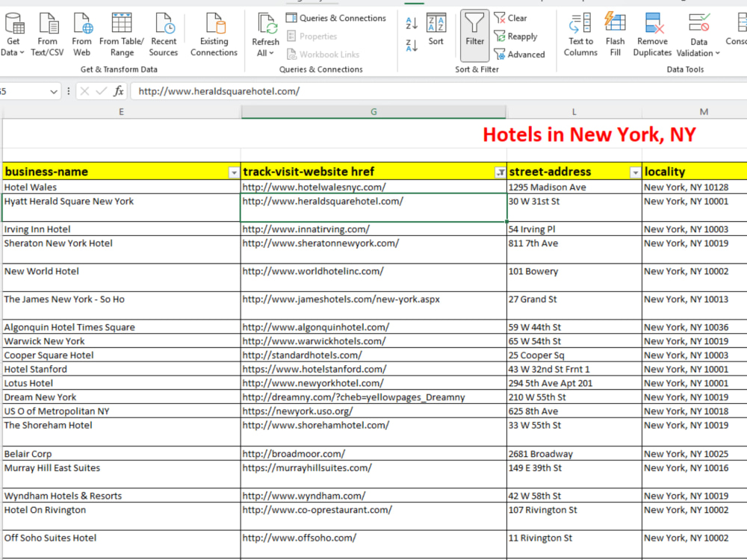Select The James New York - So Ho

(122, 305)
